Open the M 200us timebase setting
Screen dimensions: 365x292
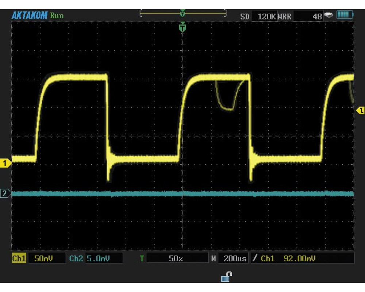coord(235,258)
